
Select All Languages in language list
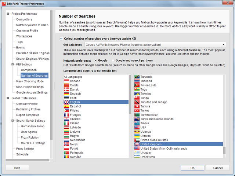click(73, 77)
